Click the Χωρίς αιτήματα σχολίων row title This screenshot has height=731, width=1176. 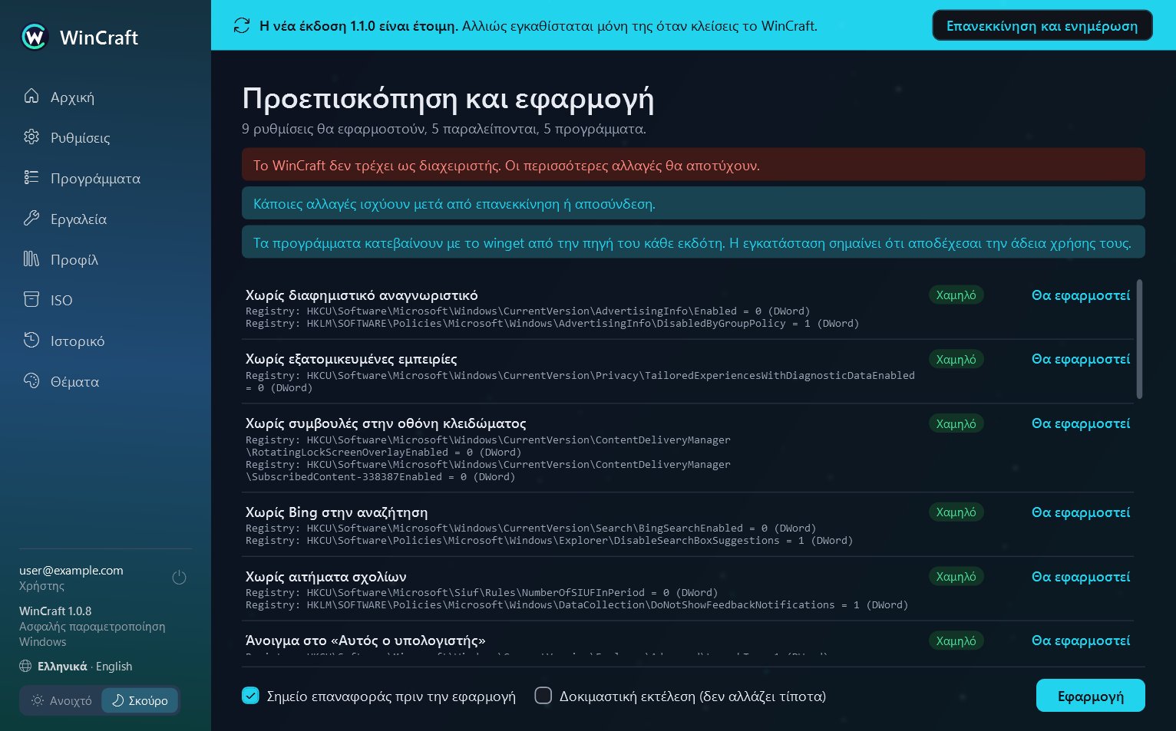[325, 577]
